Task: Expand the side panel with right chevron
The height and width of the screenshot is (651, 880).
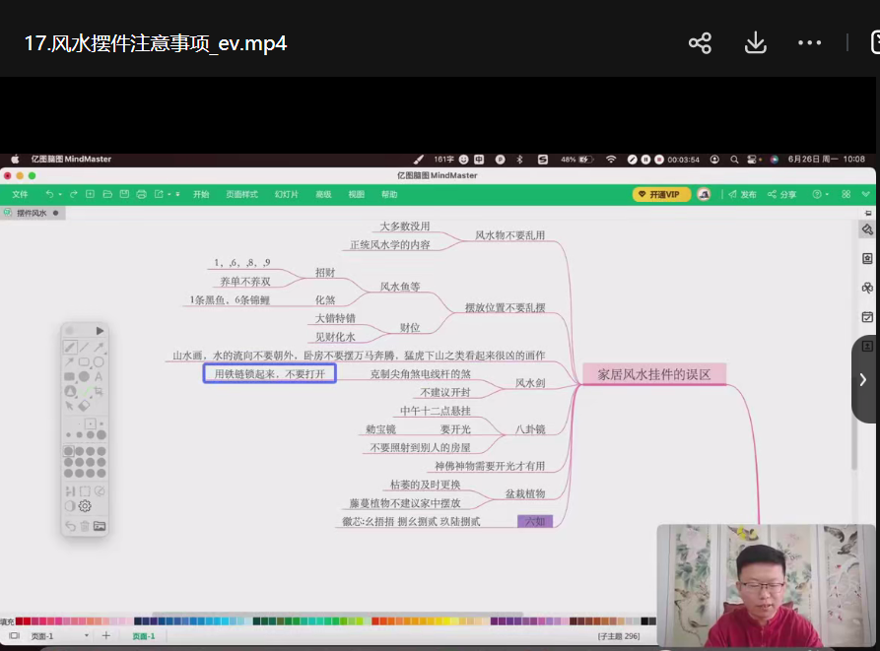Action: pos(863,379)
